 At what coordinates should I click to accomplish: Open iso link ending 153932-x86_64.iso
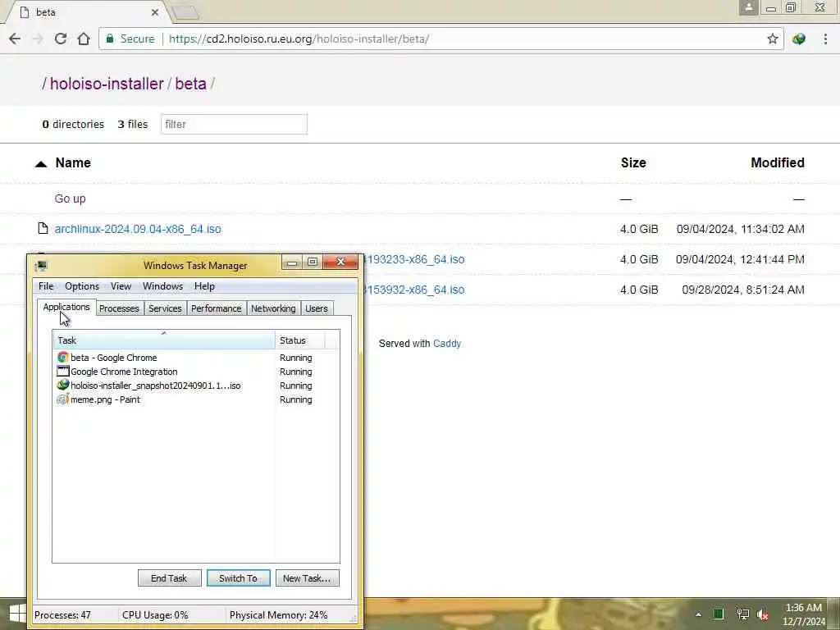click(x=414, y=290)
